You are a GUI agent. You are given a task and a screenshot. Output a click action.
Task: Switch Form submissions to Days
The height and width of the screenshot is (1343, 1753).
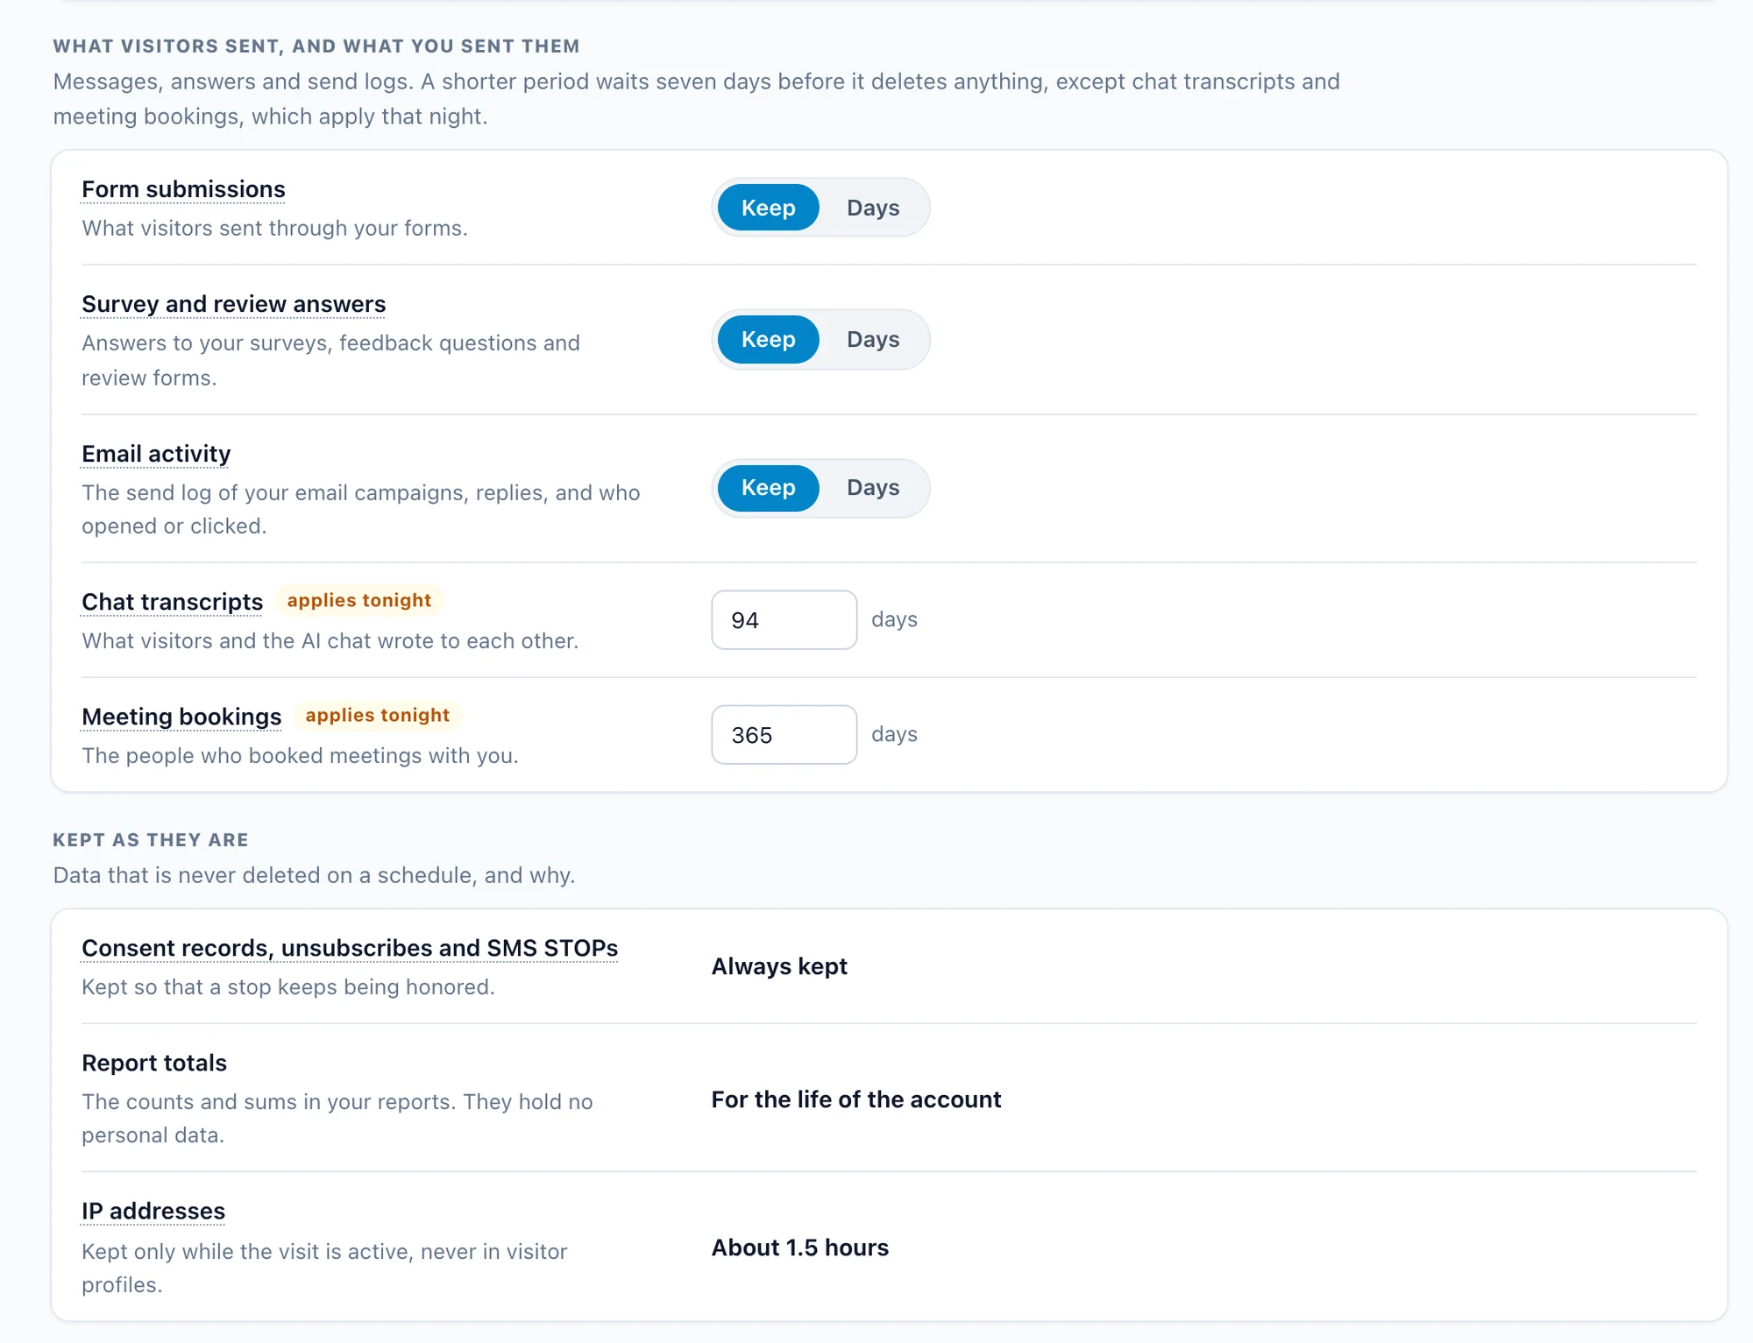(873, 208)
